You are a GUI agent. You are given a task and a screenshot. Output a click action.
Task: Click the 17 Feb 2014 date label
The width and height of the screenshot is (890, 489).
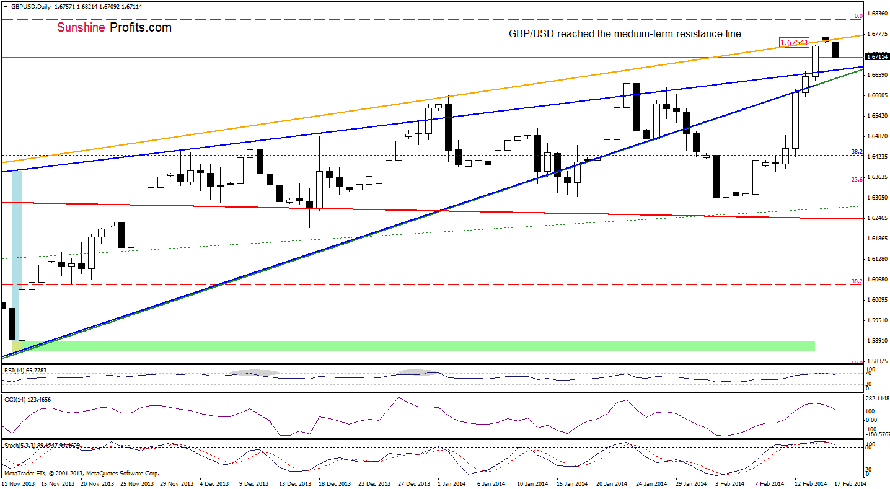[850, 483]
